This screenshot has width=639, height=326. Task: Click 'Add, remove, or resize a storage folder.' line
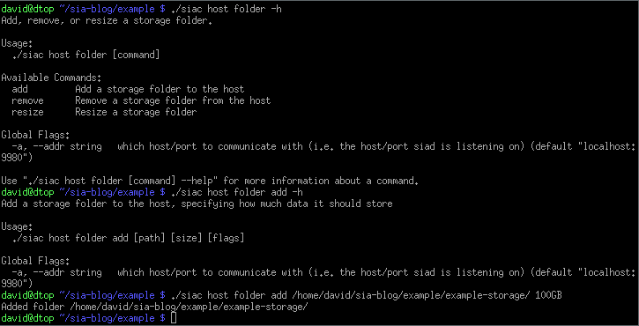pos(108,20)
